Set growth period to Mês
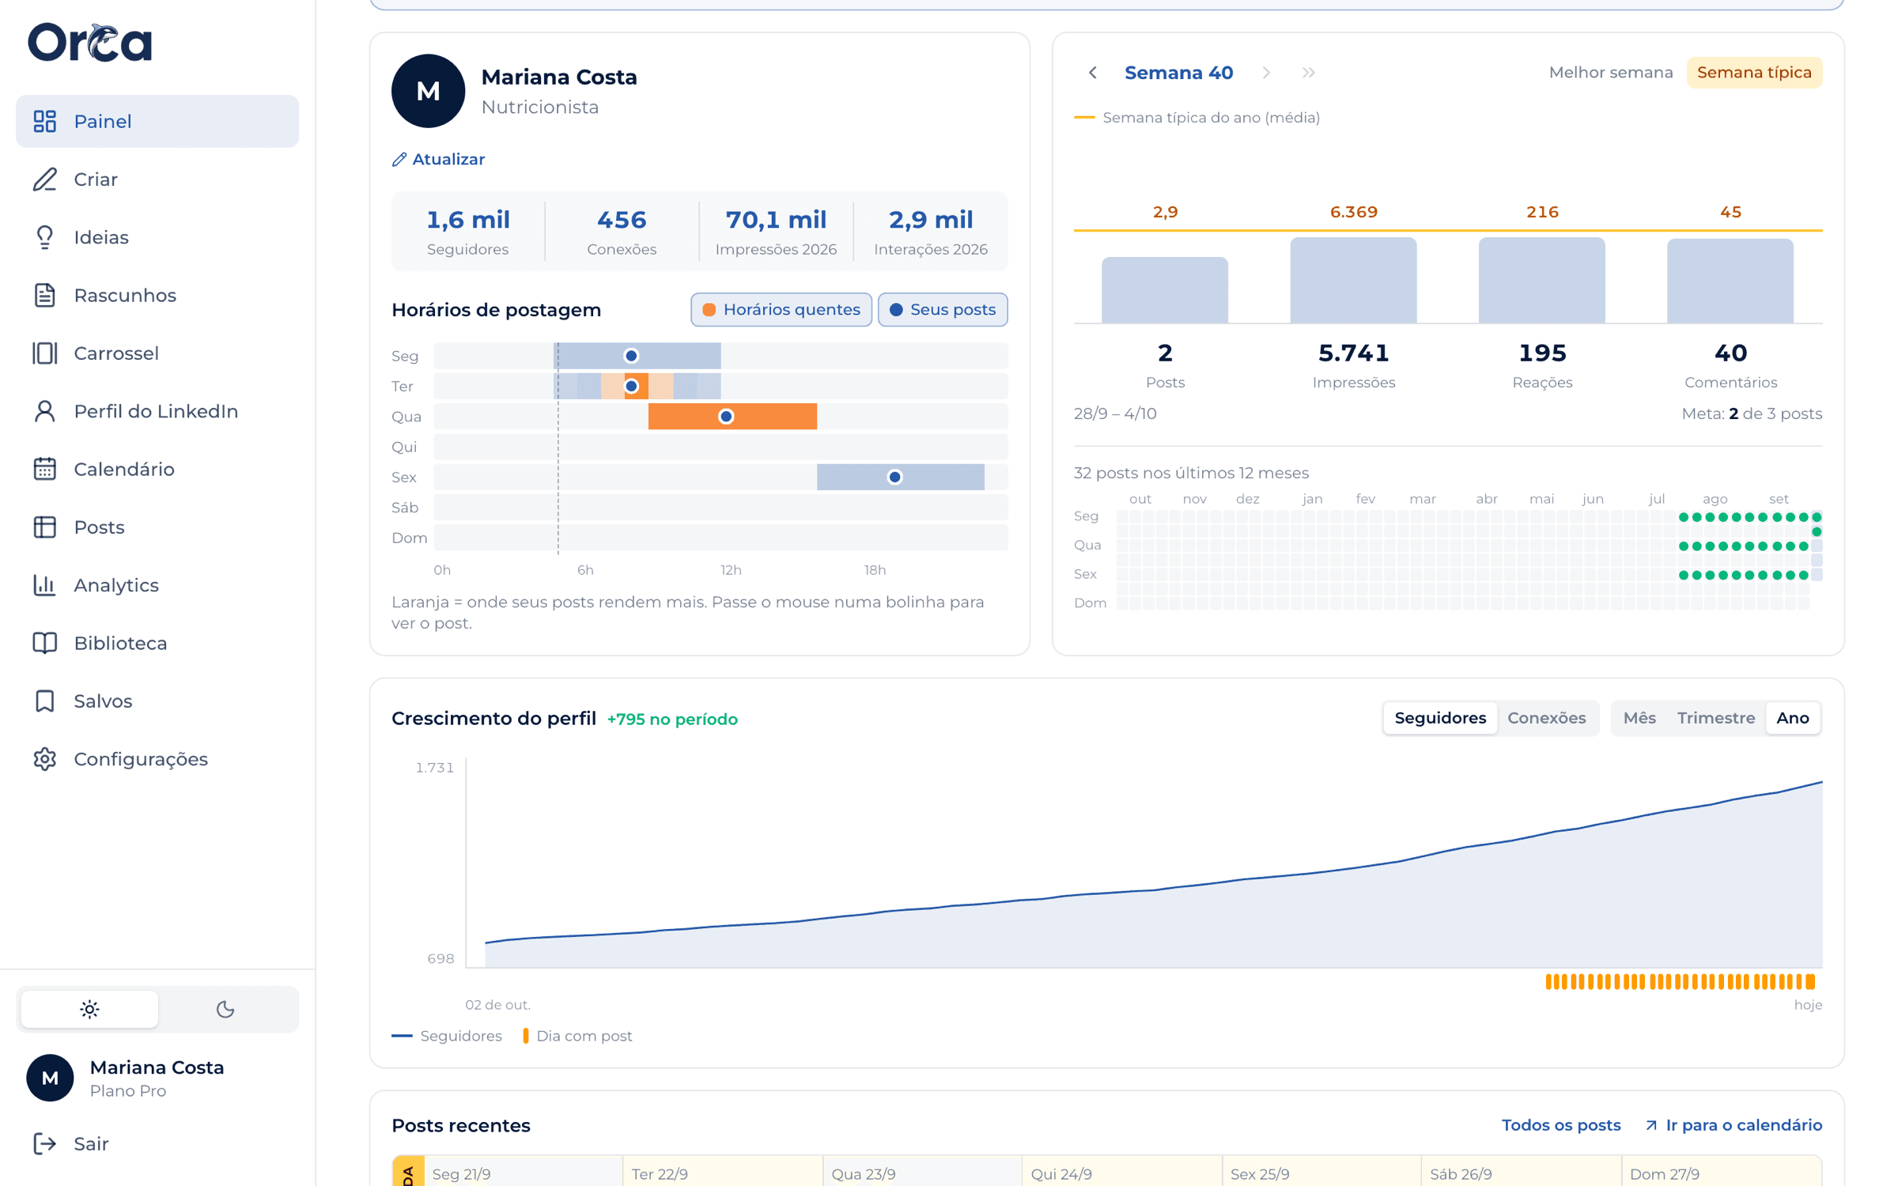The width and height of the screenshot is (1898, 1186). [x=1639, y=718]
